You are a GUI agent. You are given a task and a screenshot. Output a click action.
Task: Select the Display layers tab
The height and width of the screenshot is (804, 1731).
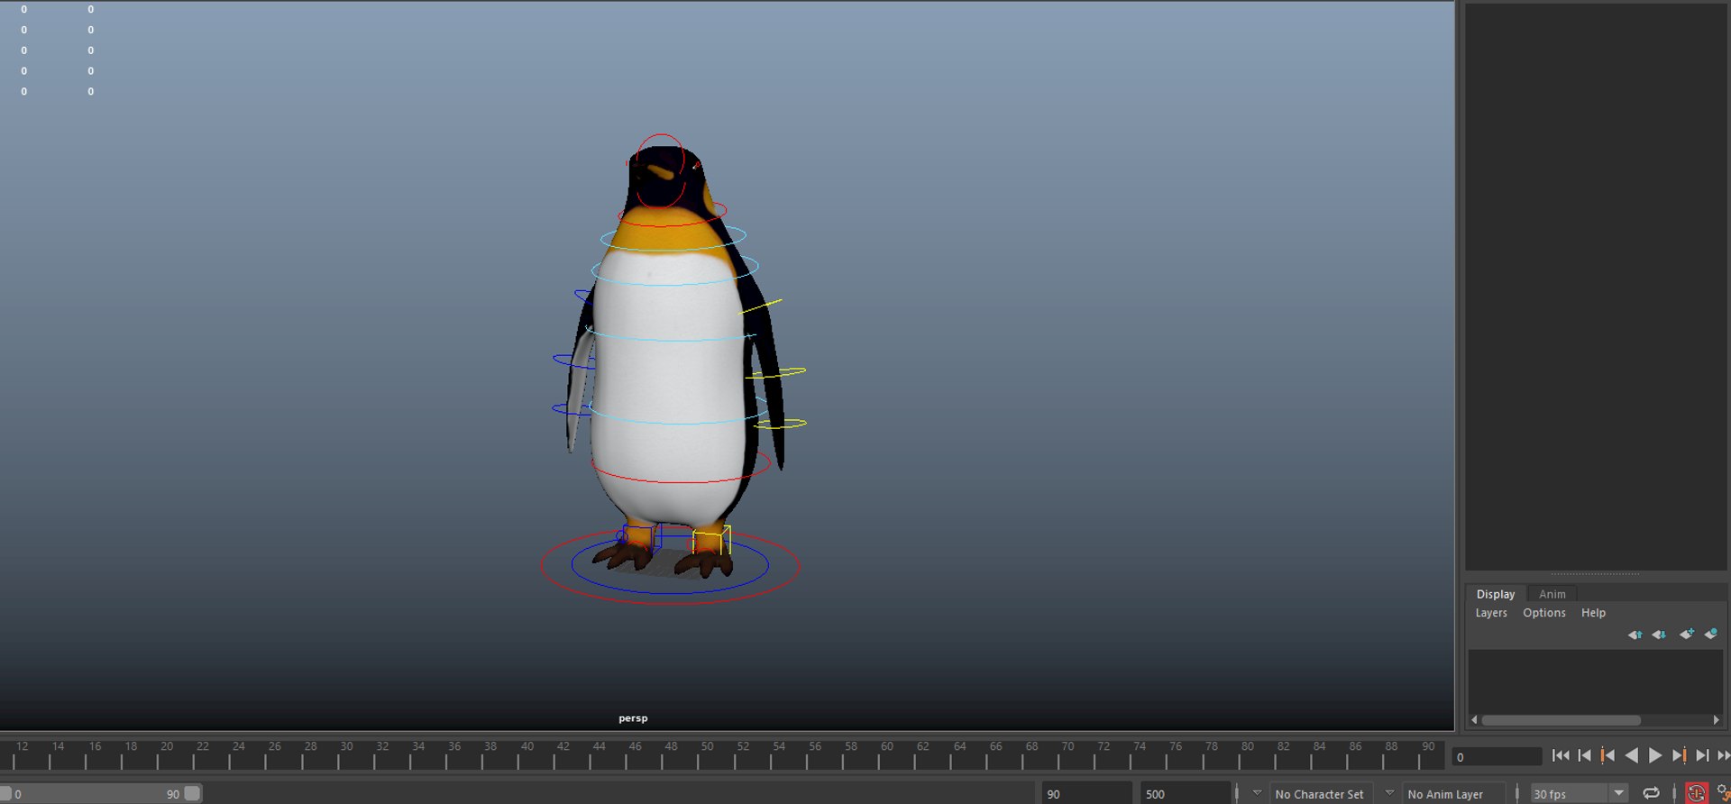tap(1496, 594)
